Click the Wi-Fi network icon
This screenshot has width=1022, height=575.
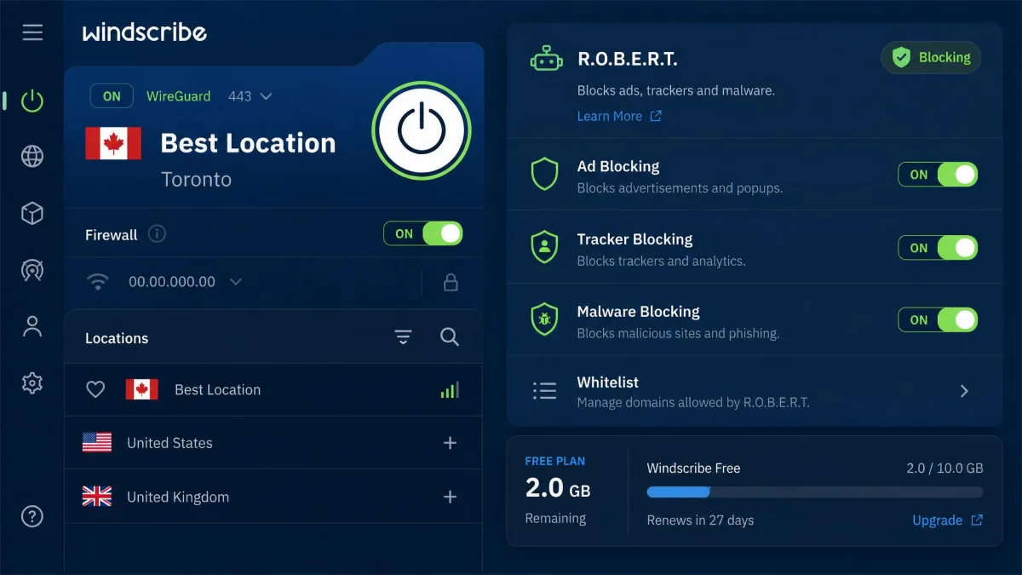coord(99,282)
